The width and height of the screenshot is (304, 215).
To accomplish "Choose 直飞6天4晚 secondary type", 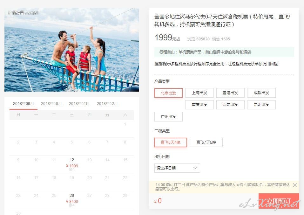I will click(171, 142).
